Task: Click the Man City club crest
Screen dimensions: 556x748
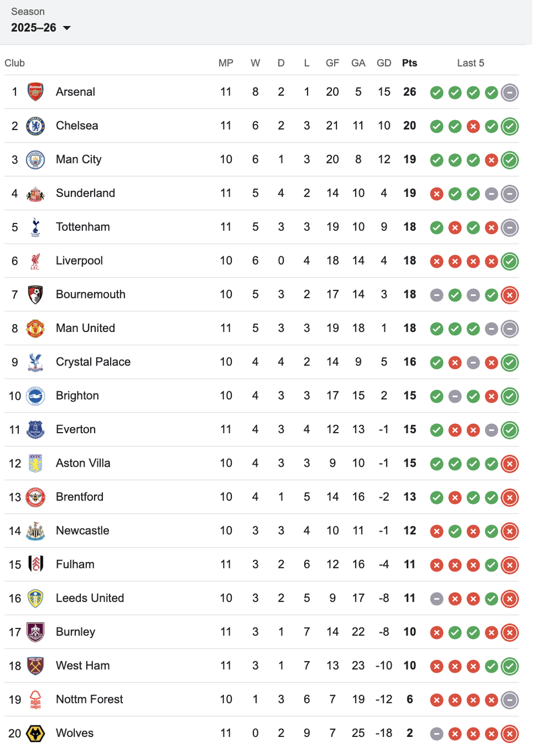Action: [36, 160]
